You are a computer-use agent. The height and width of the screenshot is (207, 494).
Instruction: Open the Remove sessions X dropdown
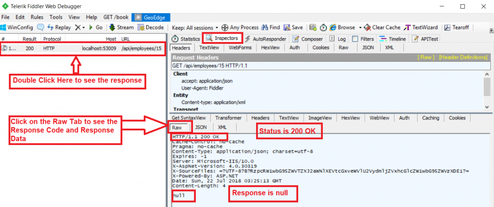80,27
